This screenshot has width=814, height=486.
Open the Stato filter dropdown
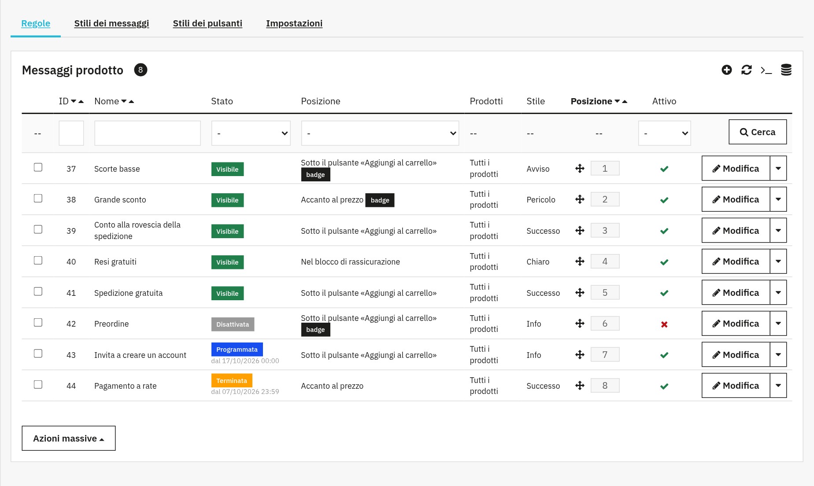click(x=251, y=133)
